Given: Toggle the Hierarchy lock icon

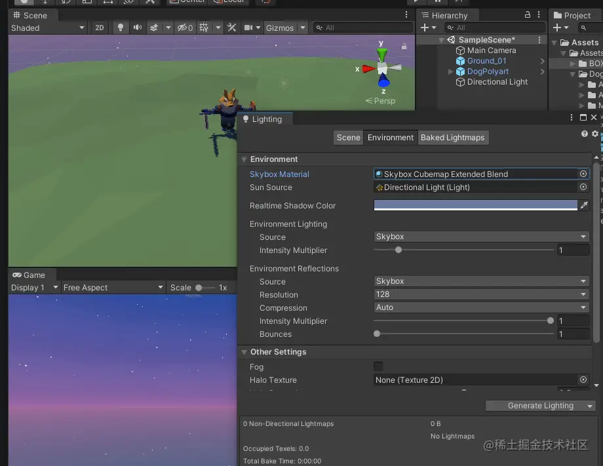Looking at the screenshot, I should 527,14.
